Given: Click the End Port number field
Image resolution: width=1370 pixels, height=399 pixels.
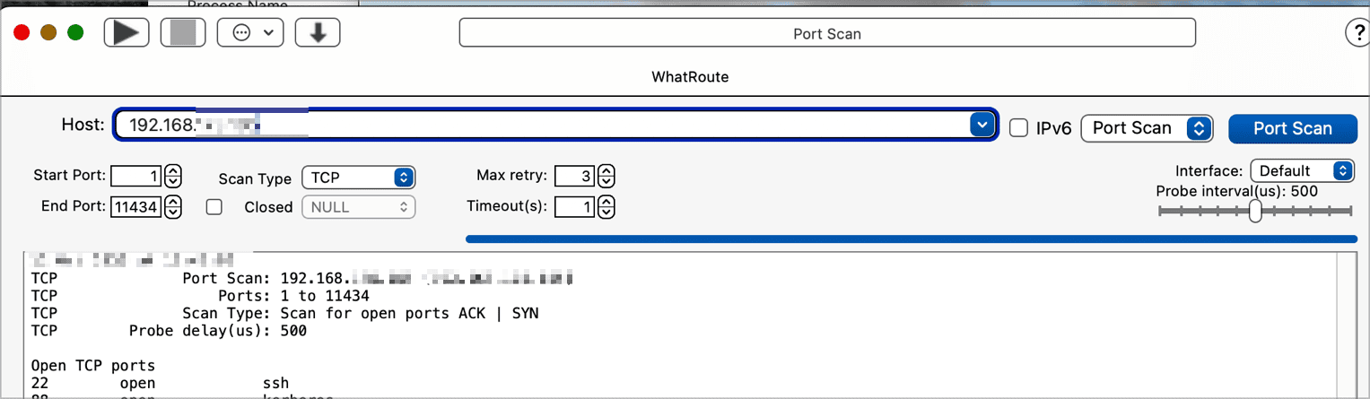Looking at the screenshot, I should 136,207.
